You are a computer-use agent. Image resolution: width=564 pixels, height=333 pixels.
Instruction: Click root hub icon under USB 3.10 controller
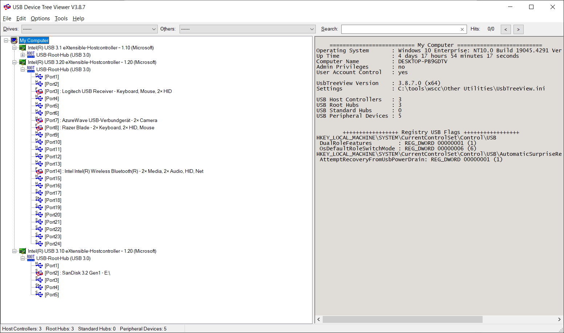click(x=31, y=258)
